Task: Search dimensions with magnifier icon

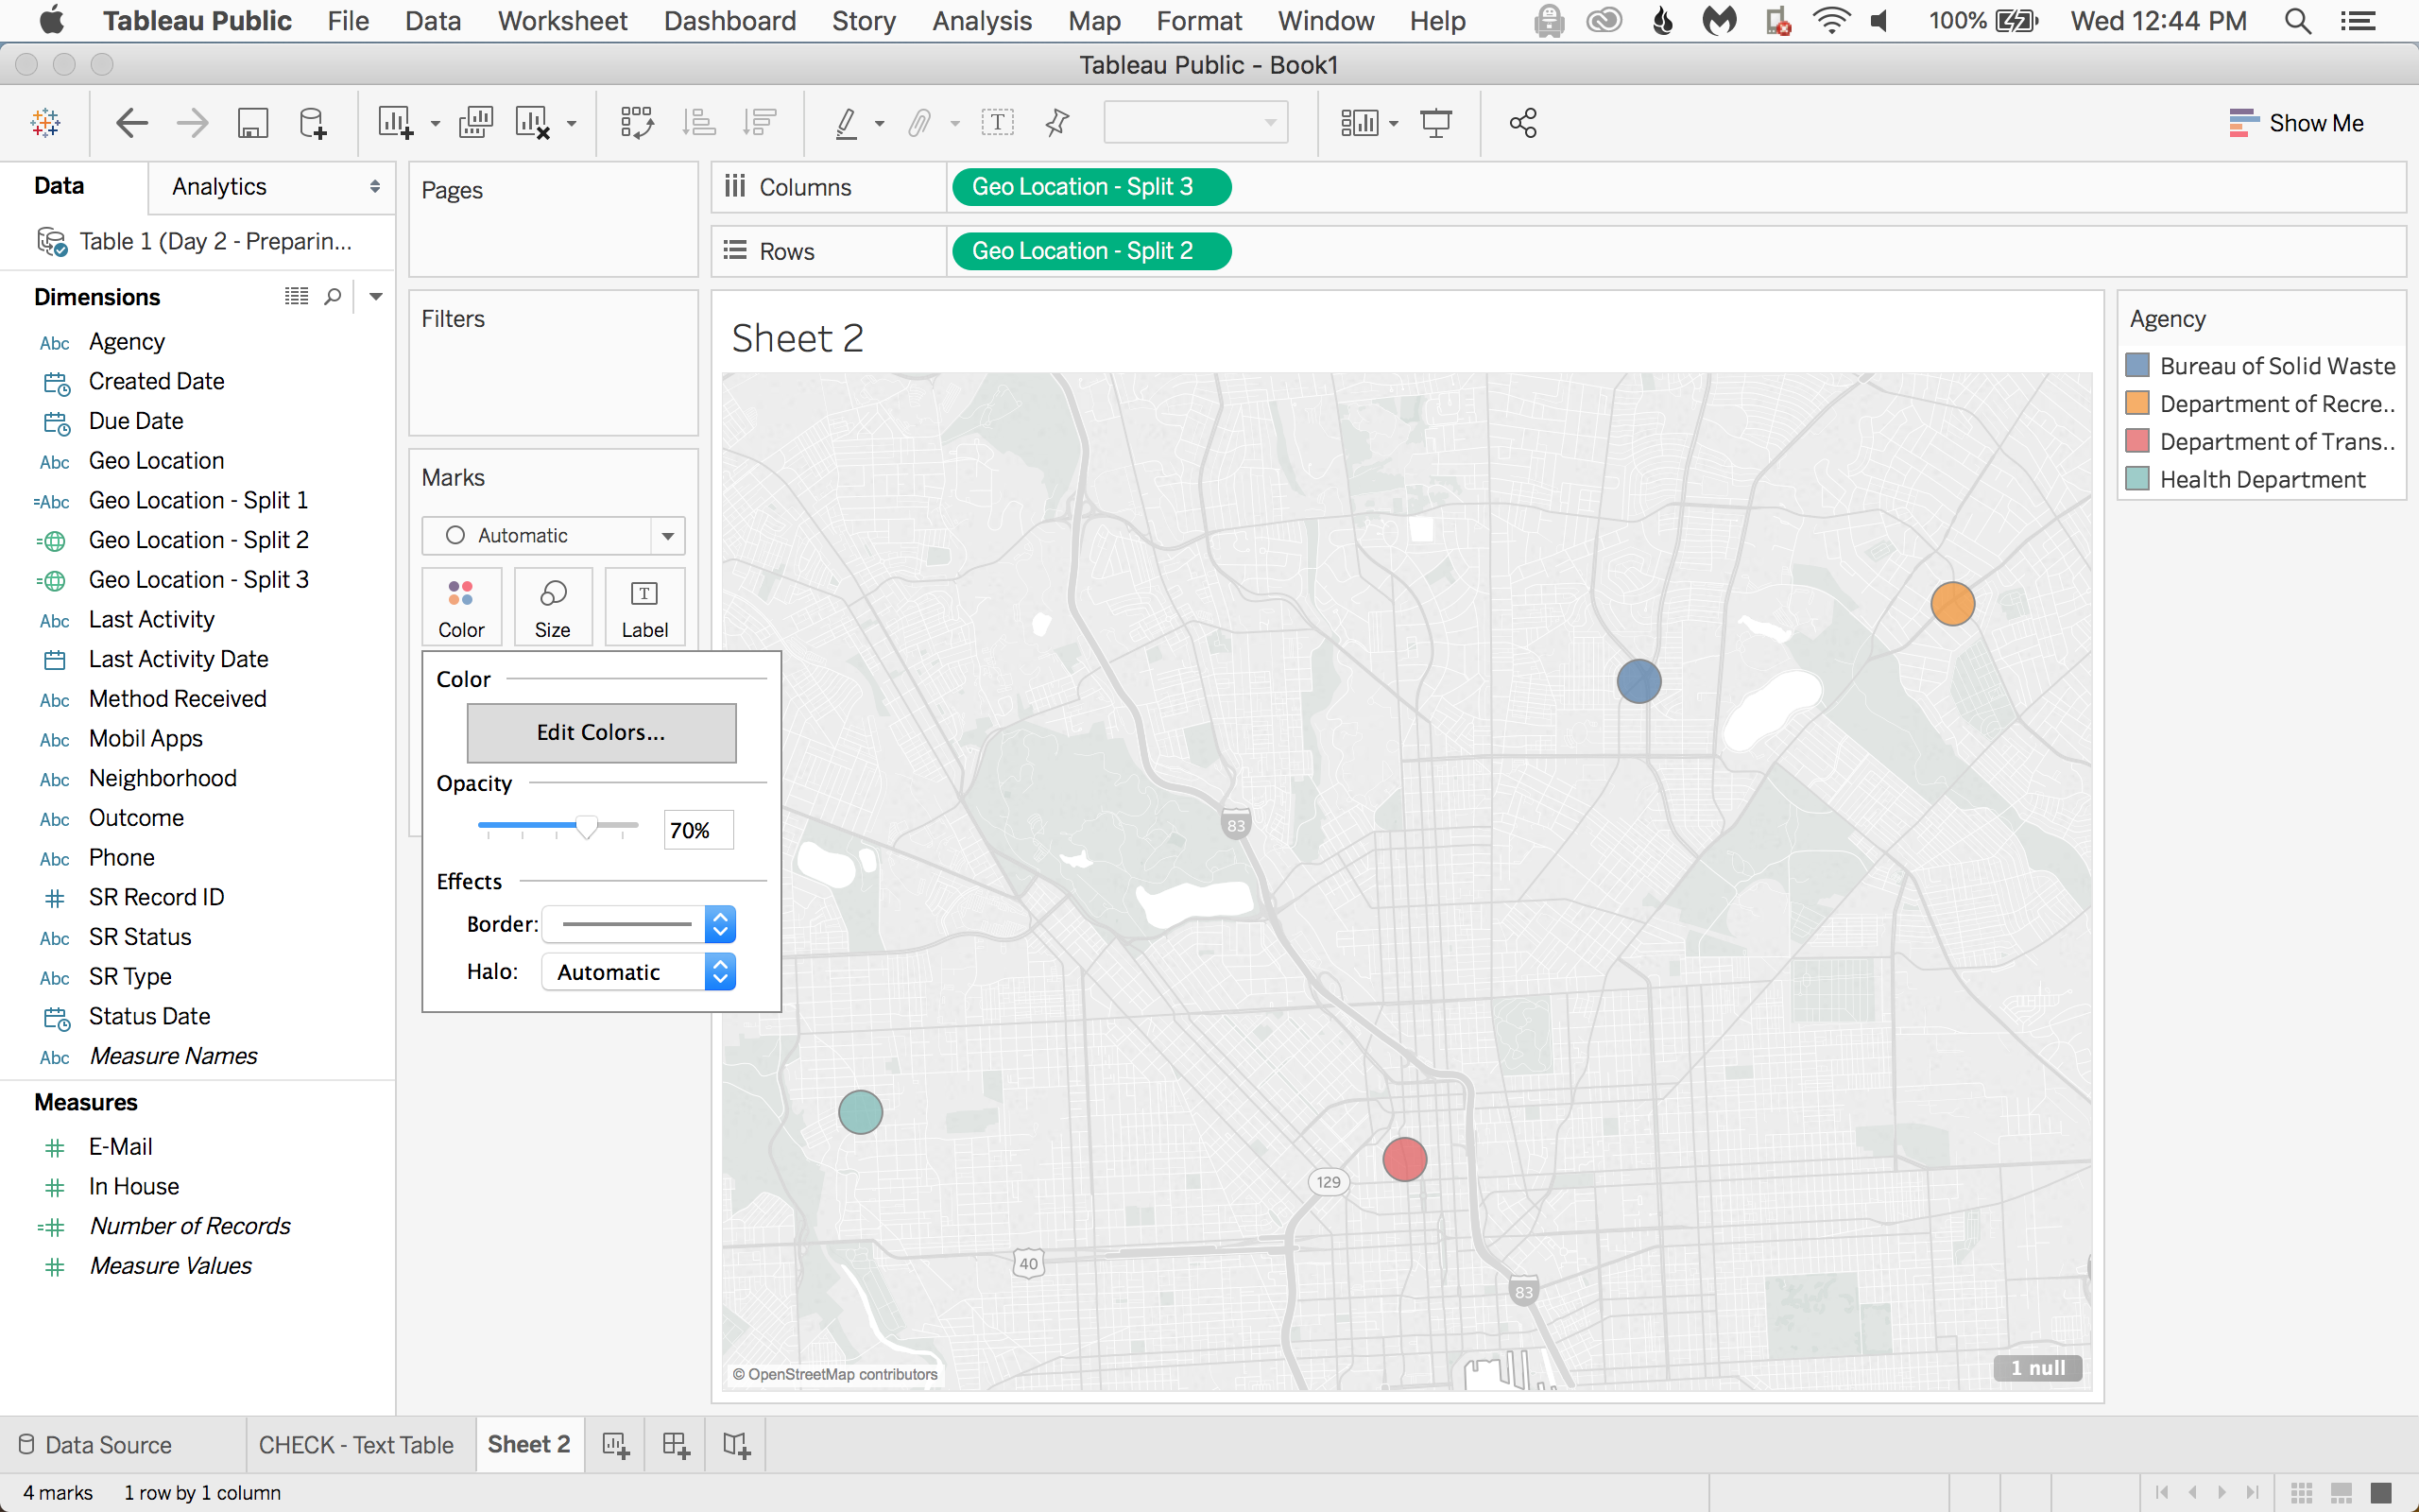Action: coord(333,296)
